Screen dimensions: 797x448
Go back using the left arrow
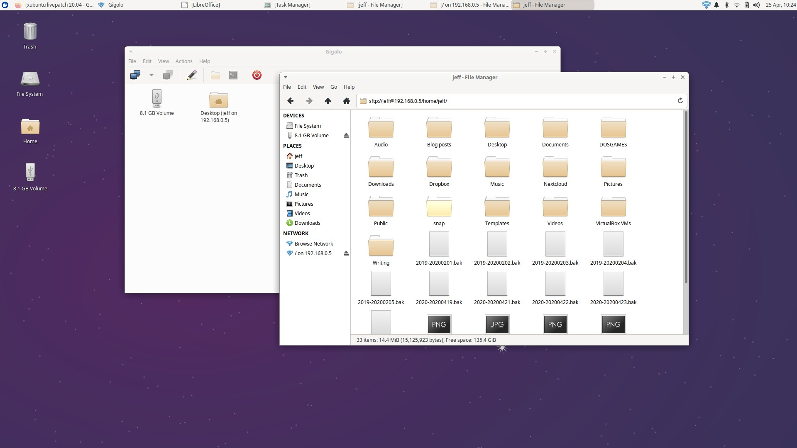(290, 101)
